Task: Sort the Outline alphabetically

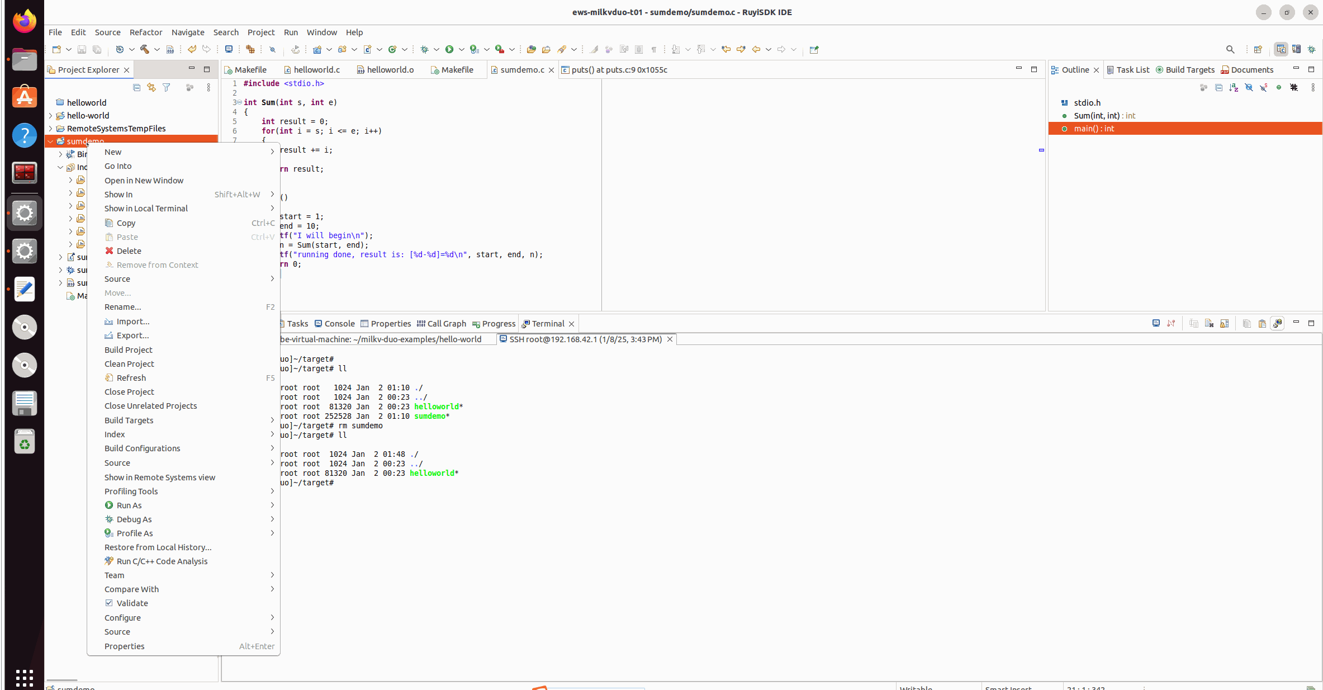Action: click(1234, 88)
